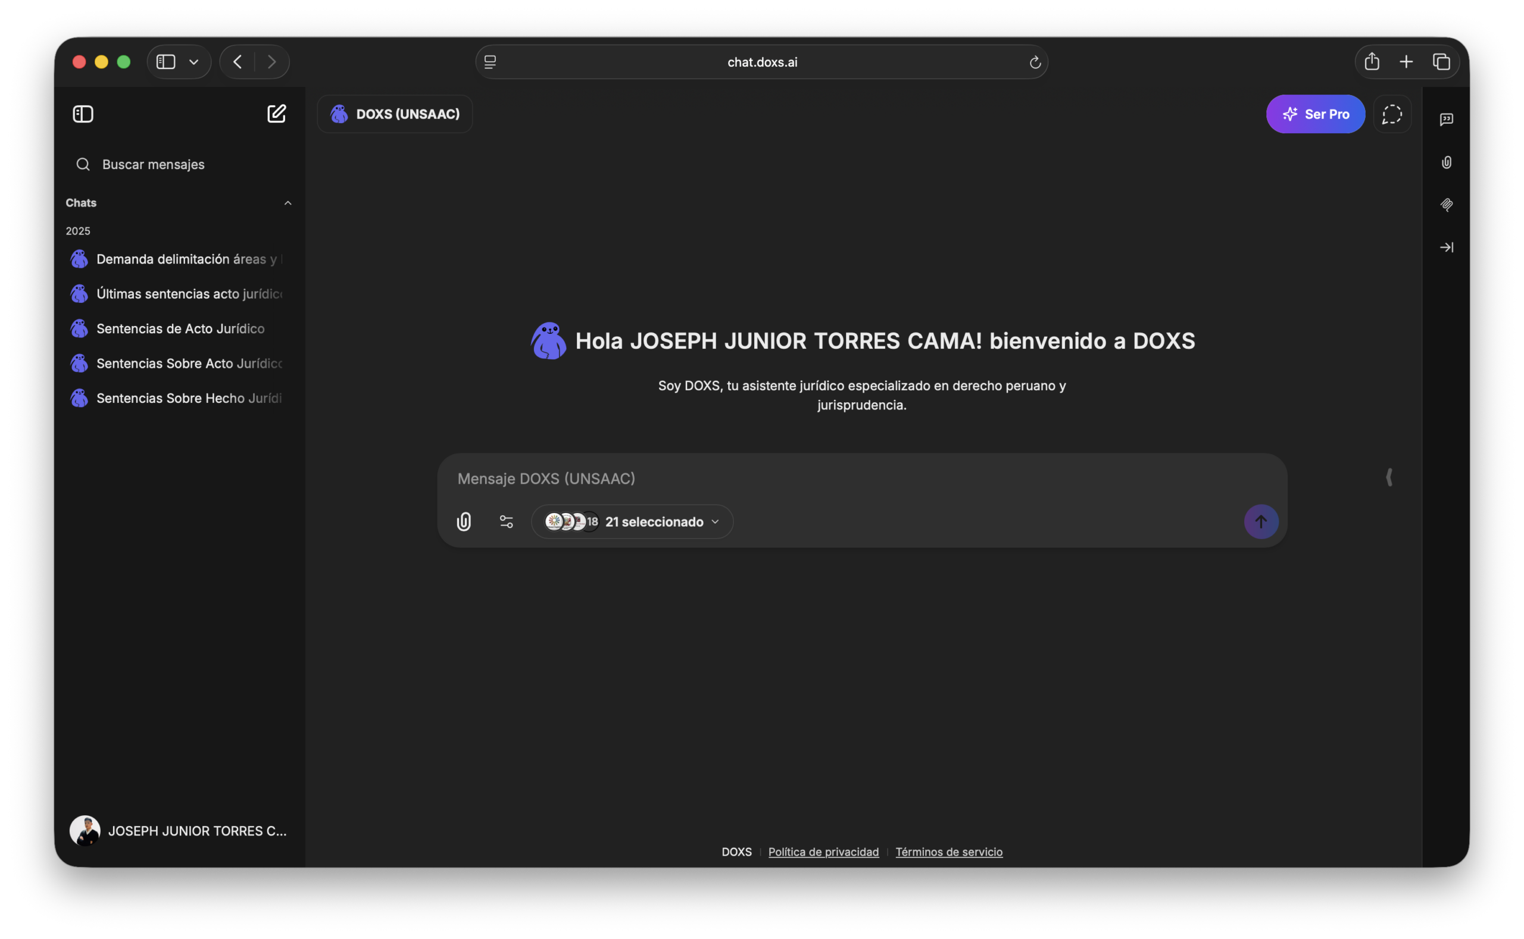Open the DOXS (UNSAAC) model selector
This screenshot has height=939, width=1524.
point(395,114)
